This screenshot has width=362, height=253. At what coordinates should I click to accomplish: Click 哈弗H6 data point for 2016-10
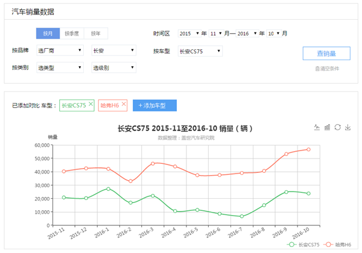click(308, 149)
